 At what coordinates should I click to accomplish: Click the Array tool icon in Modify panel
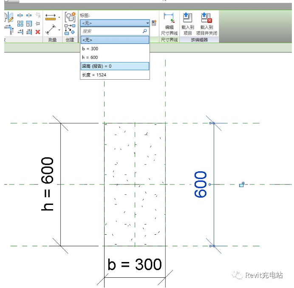pyautogui.click(x=20, y=24)
